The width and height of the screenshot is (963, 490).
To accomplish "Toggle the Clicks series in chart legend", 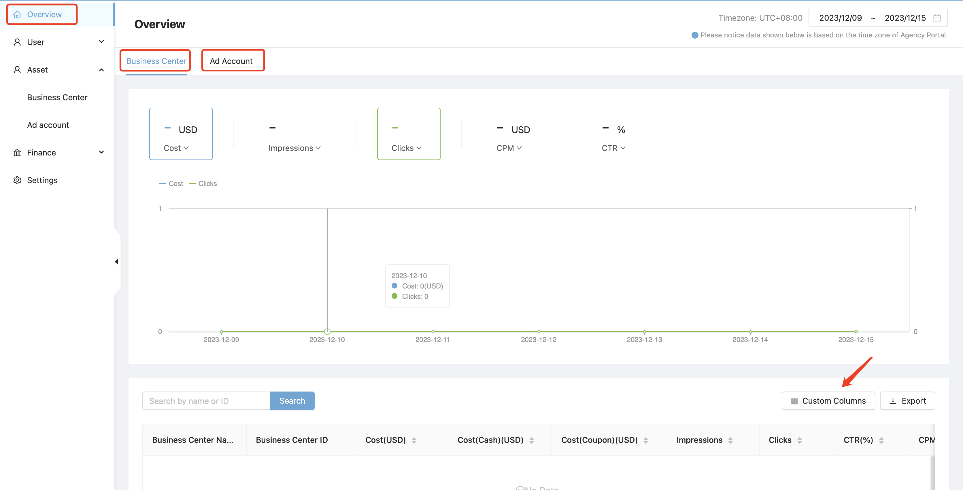I will [203, 184].
